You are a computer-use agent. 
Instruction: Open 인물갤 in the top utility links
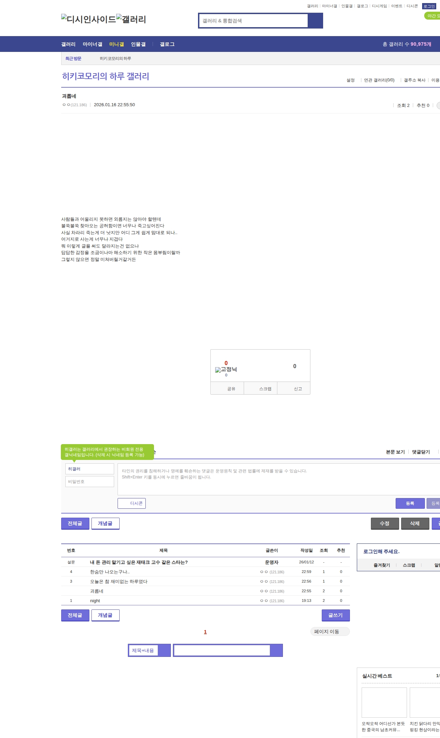347,6
